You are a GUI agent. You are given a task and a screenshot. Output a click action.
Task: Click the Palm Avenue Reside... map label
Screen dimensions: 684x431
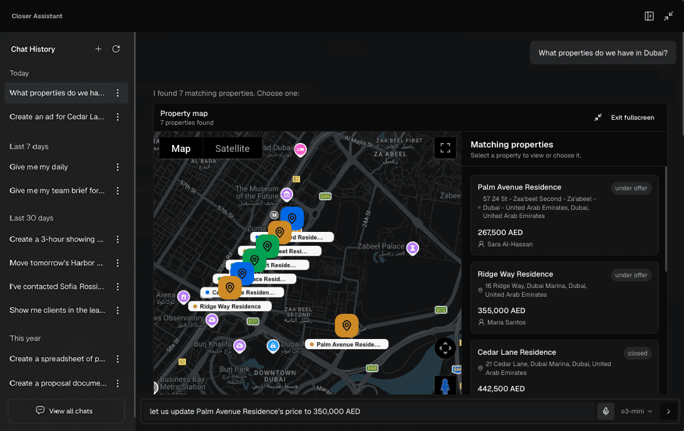point(347,344)
